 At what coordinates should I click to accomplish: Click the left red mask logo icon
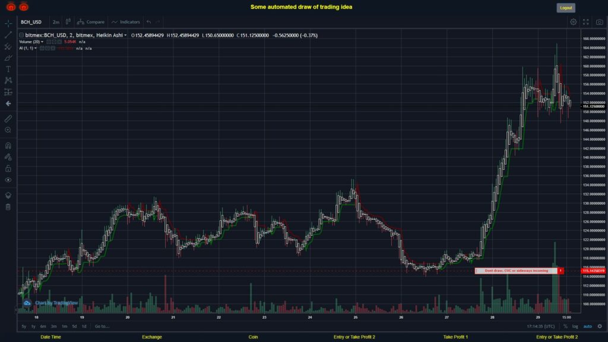[11, 7]
